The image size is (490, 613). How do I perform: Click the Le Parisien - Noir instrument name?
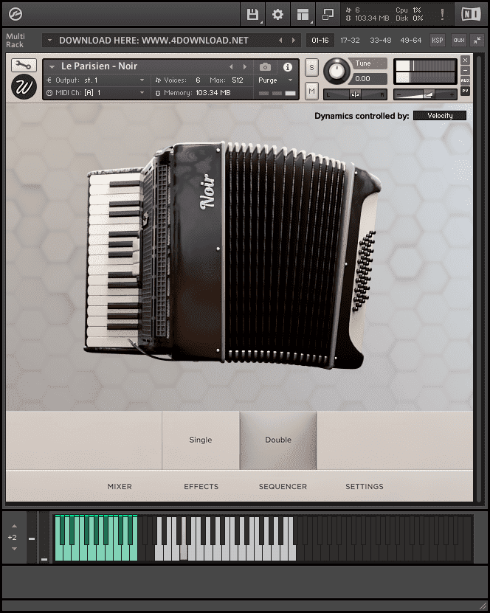point(100,66)
